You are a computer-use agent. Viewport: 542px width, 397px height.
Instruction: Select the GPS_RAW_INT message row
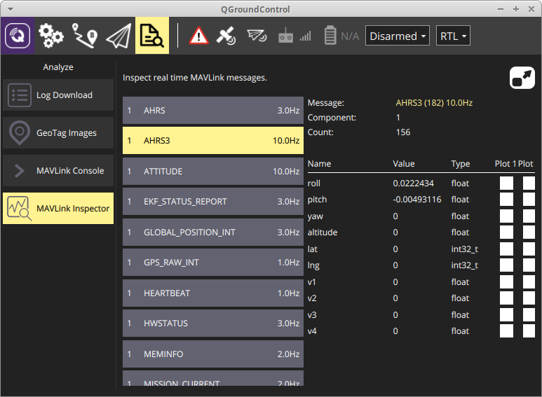point(213,263)
